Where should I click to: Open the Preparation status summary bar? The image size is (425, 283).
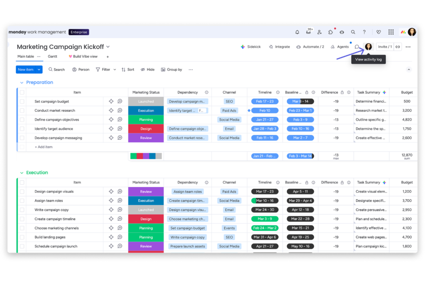point(146,156)
